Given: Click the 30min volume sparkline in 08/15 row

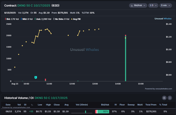Looking at the screenshot, I should 82,112.
